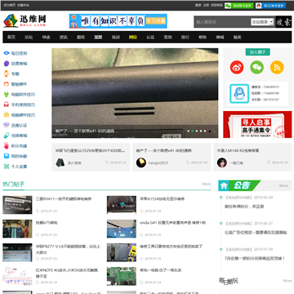Click the blue QQ login button

click(270, 6)
